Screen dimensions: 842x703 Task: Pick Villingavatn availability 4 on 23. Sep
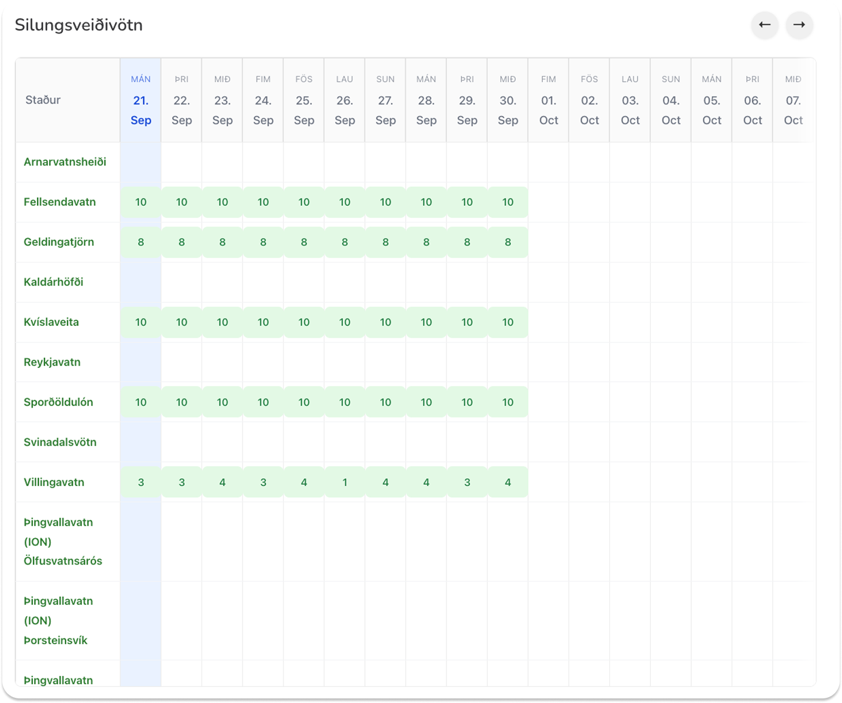pyautogui.click(x=222, y=483)
